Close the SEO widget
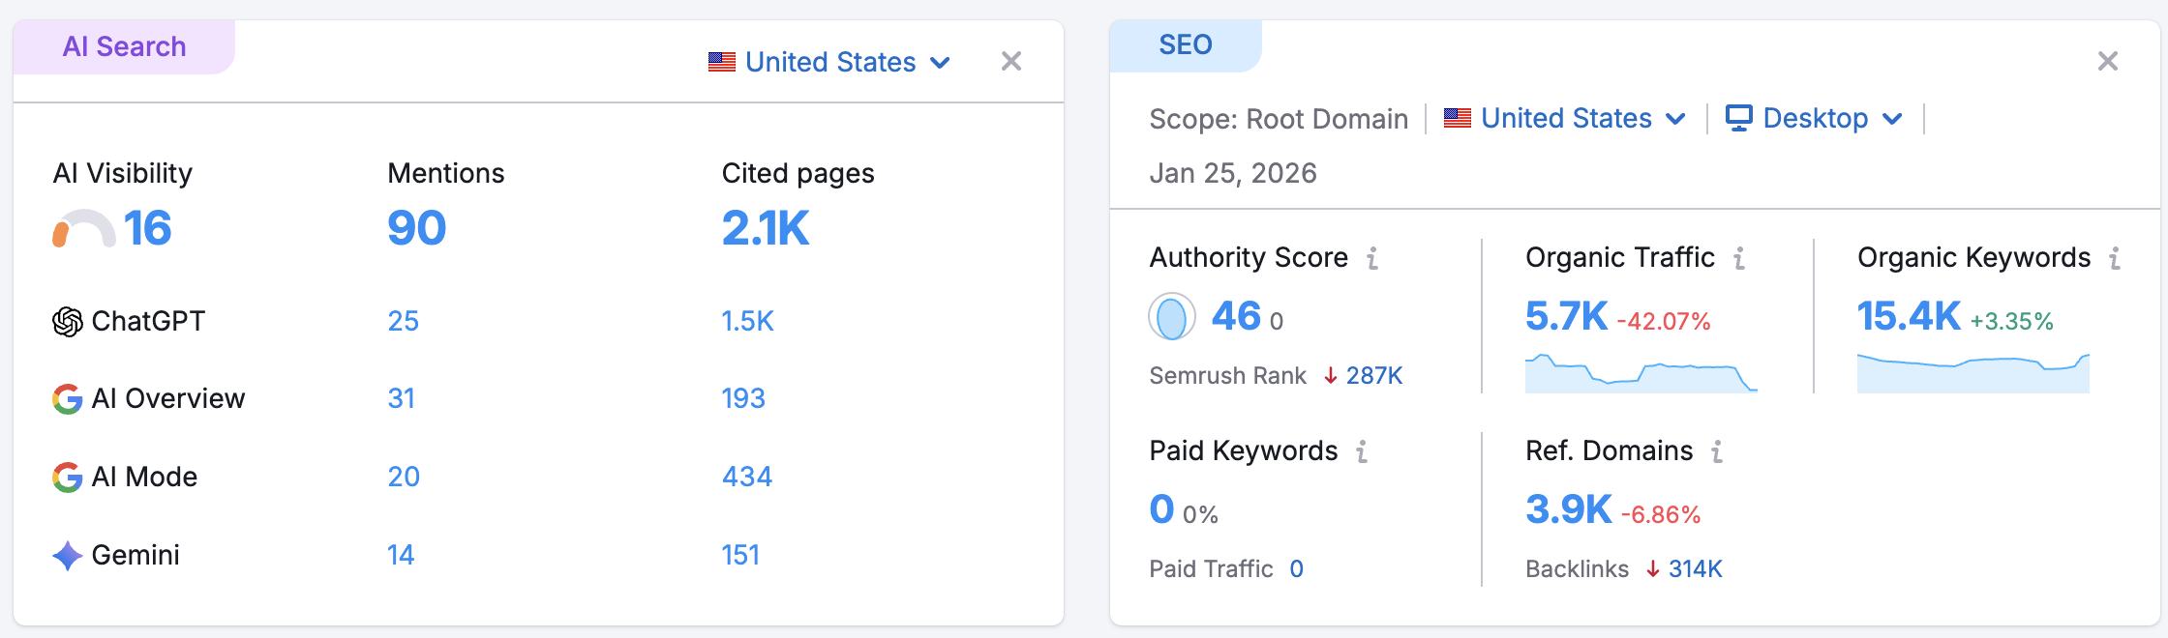Viewport: 2168px width, 638px height. [2107, 62]
